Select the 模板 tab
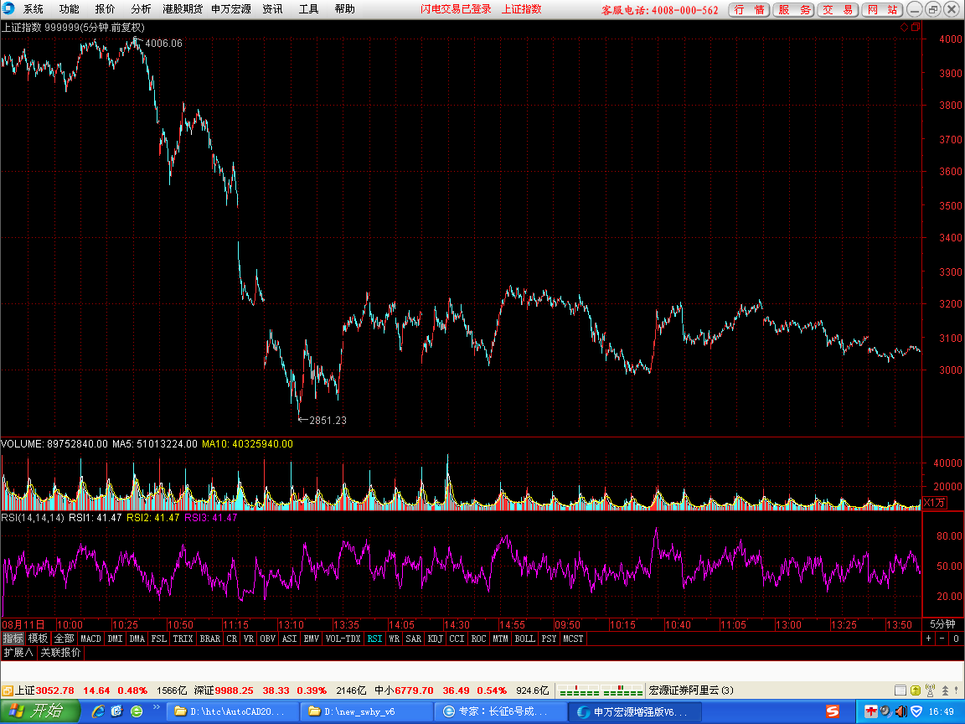965x724 pixels. click(38, 639)
